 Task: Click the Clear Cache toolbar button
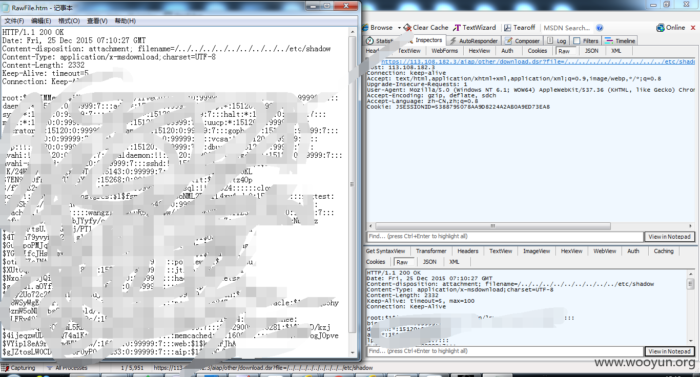pos(426,28)
